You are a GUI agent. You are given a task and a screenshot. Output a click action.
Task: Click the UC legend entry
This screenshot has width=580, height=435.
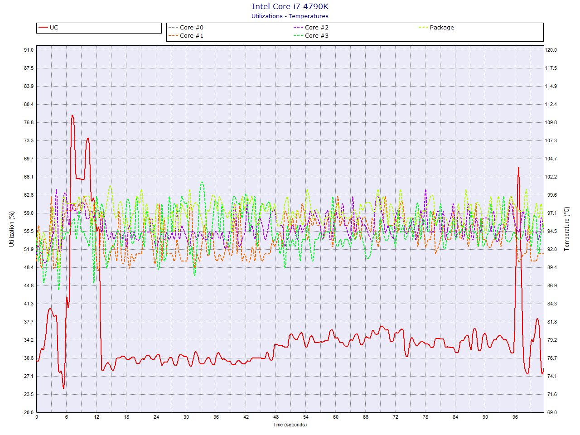[48, 28]
